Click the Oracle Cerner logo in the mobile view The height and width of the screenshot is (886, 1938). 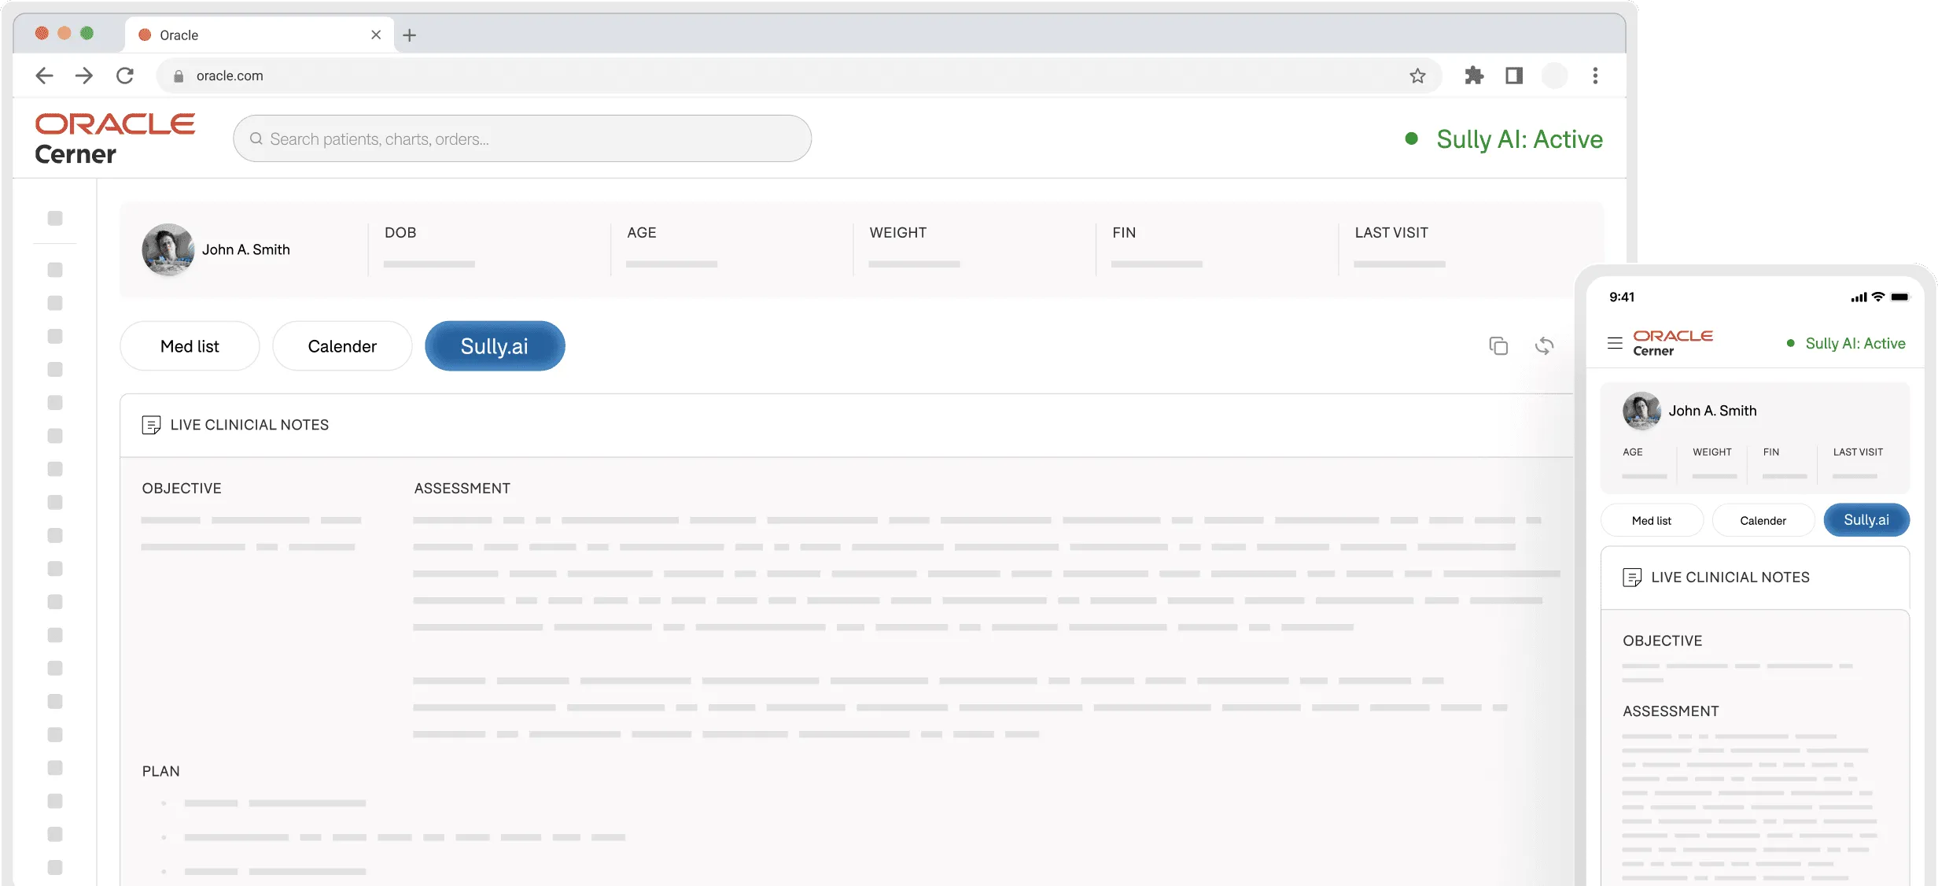point(1673,343)
